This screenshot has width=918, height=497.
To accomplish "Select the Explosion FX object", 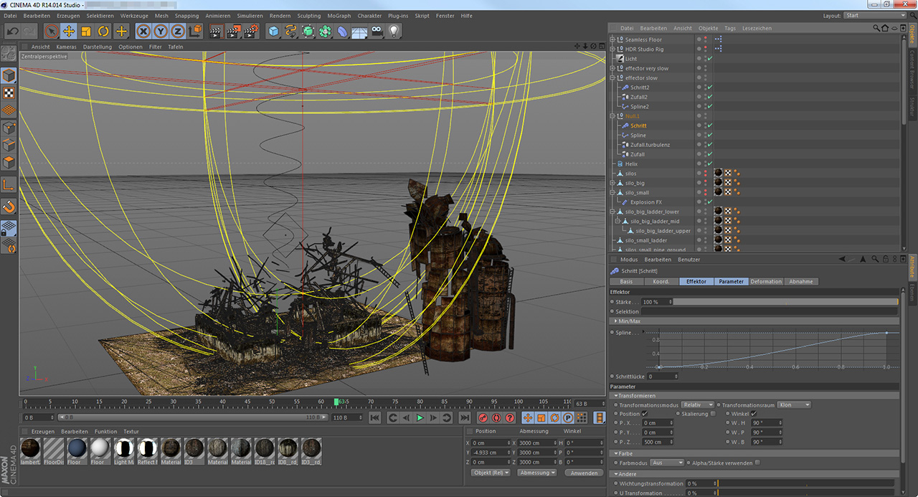I will coord(646,202).
